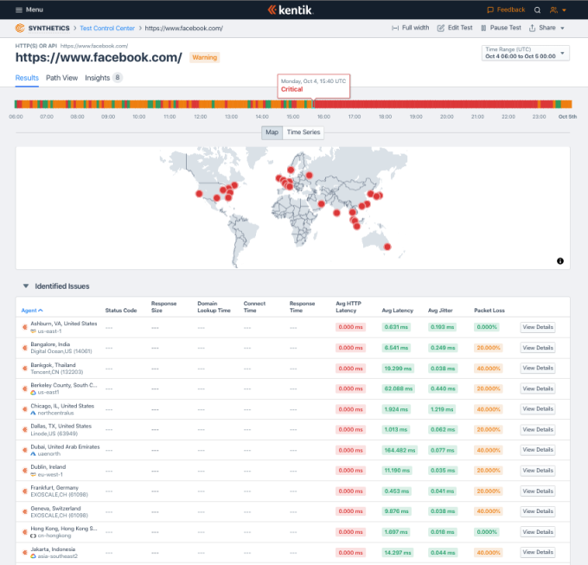Open the hamburger Menu icon
Screen dimensions: 588x565
pos(19,10)
